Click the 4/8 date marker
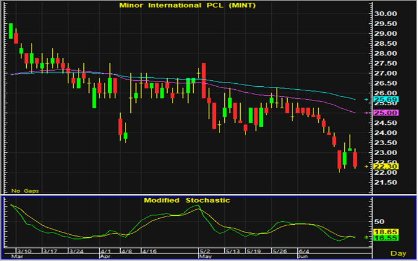 point(127,251)
